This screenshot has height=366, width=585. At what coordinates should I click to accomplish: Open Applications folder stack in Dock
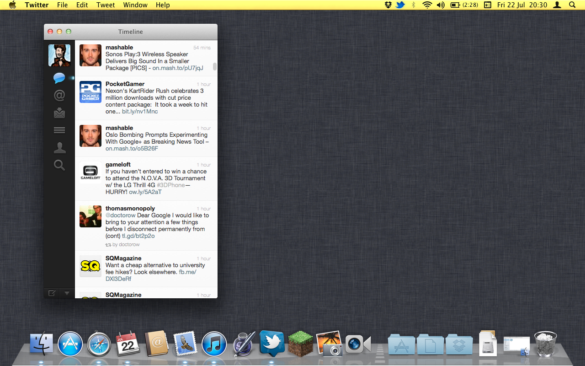tap(402, 345)
